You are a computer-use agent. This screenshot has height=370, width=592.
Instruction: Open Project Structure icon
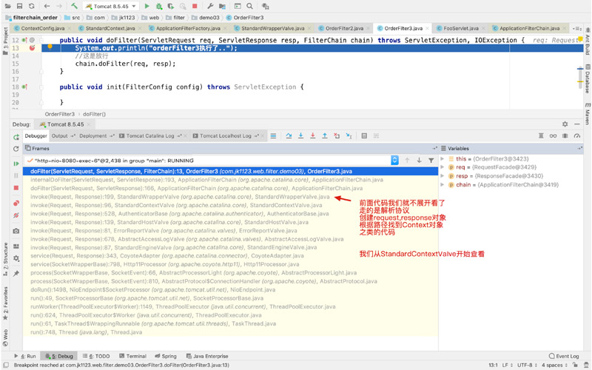point(223,6)
